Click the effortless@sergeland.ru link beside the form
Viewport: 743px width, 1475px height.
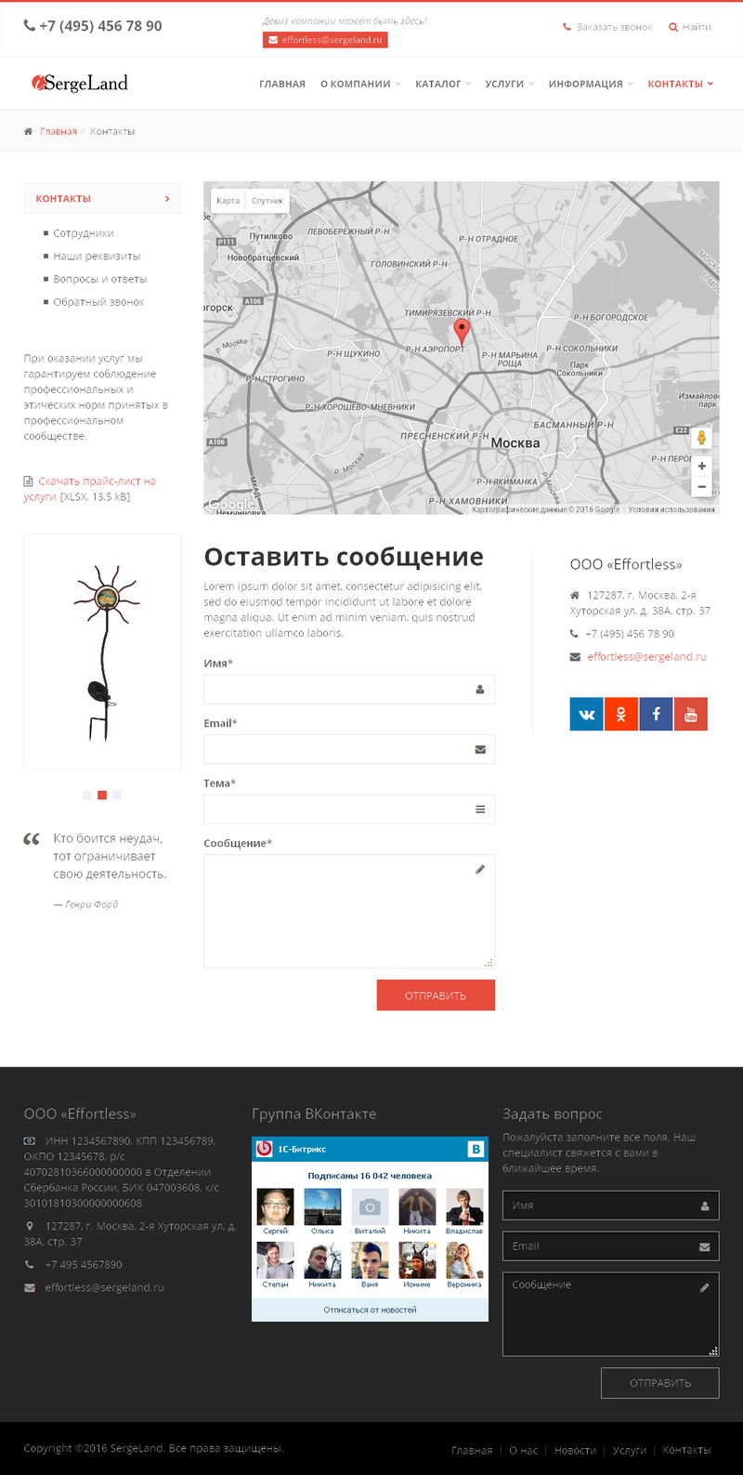pyautogui.click(x=646, y=656)
